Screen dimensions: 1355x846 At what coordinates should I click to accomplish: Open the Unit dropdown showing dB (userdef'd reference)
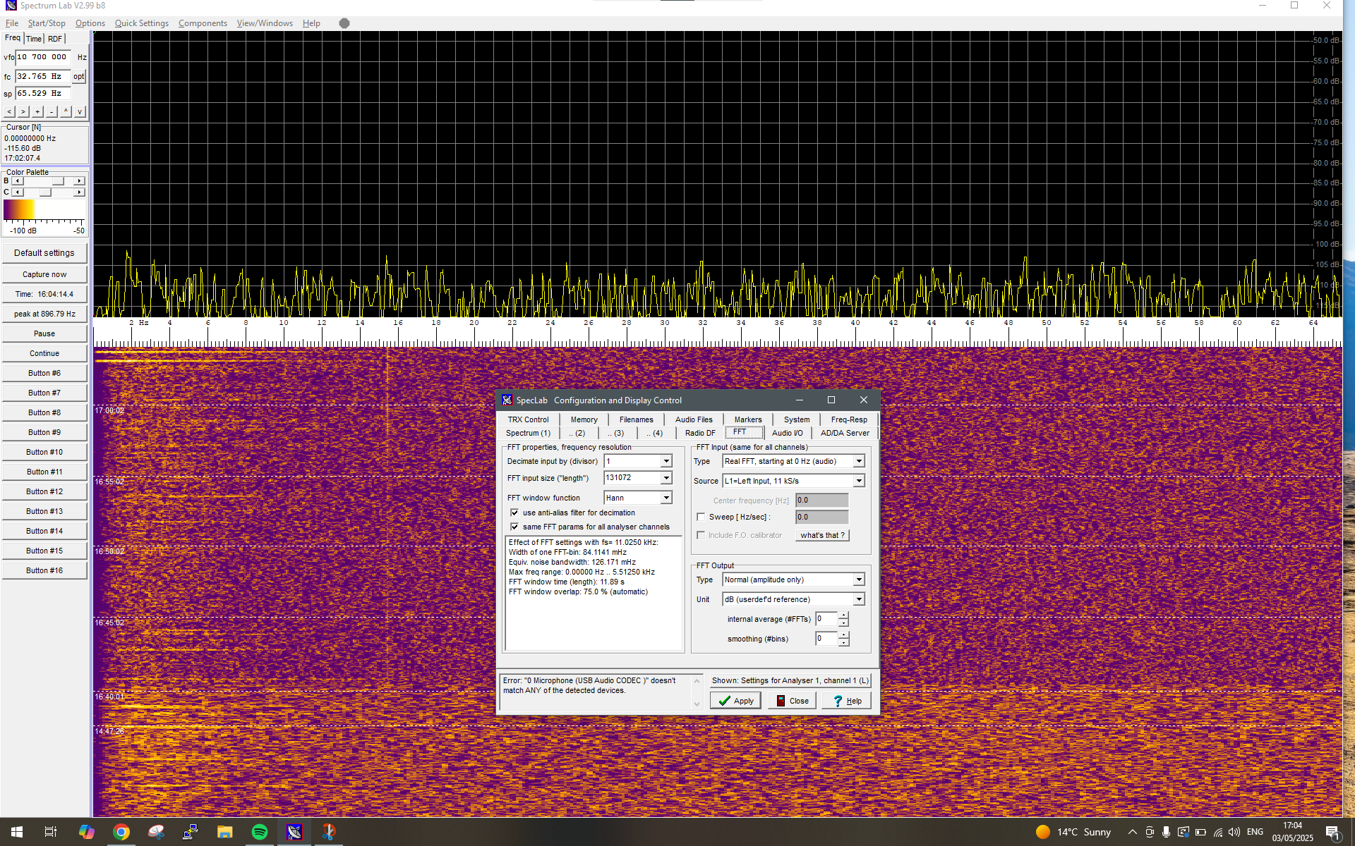click(x=859, y=599)
